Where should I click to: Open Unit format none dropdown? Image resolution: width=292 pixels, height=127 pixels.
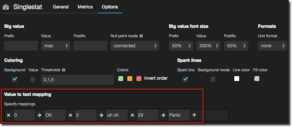click(273, 46)
